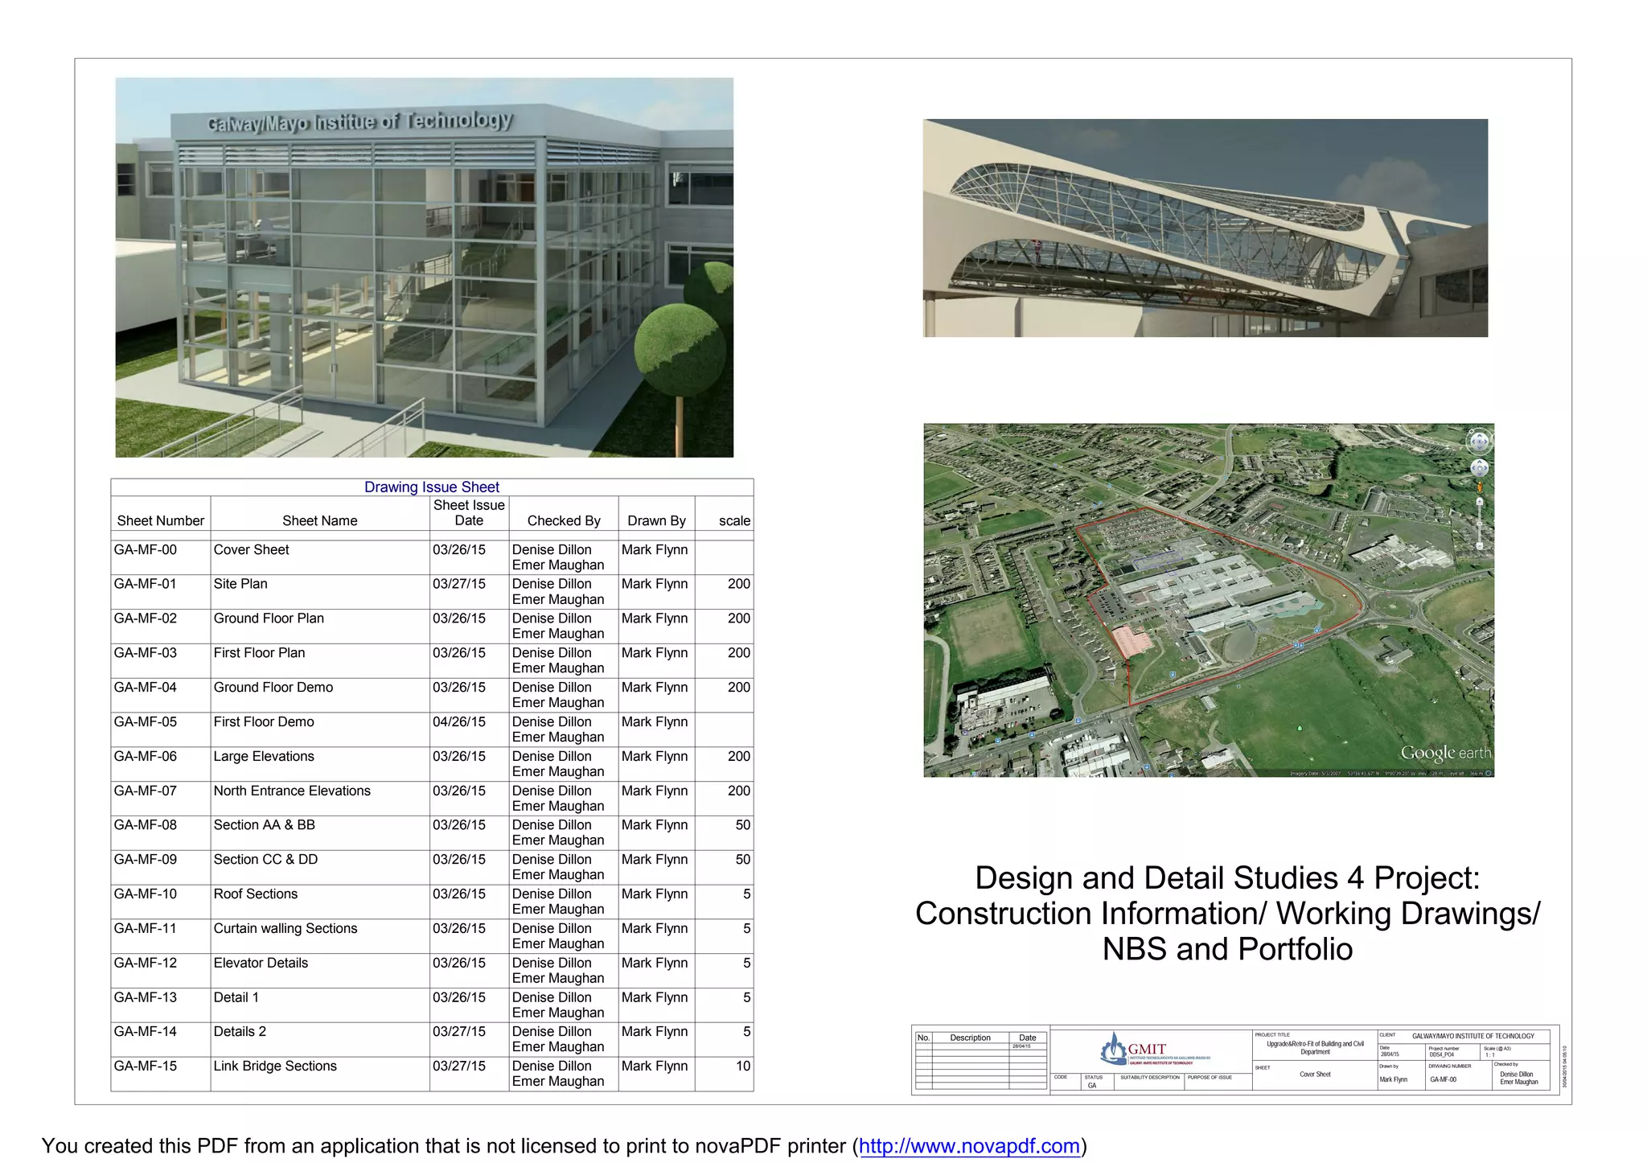Select the orange Street View pegman icon
Image resolution: width=1647 pixels, height=1163 pixels.
click(1480, 487)
